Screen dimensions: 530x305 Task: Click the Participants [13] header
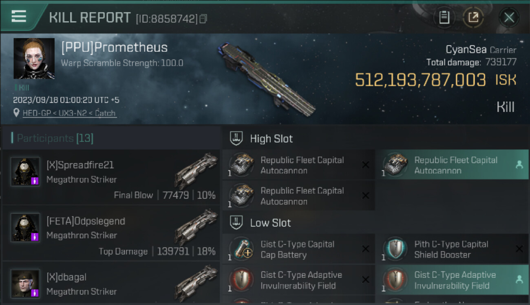point(55,138)
